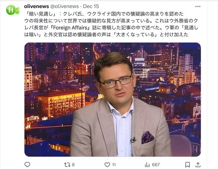This screenshot has height=169, width=218.
Task: Click the reply speech bubble icon
Action: (27, 165)
